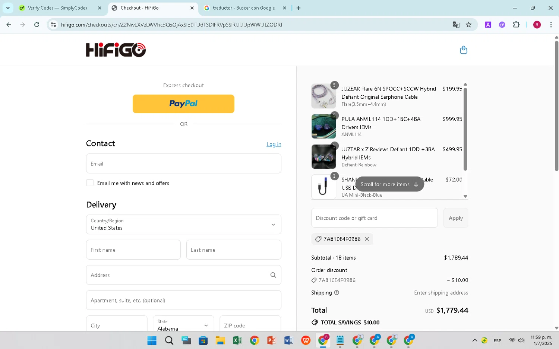
Task: Check Email me with news and offers
Action: click(90, 183)
